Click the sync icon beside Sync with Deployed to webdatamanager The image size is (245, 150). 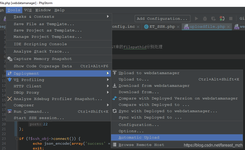tap(114, 111)
